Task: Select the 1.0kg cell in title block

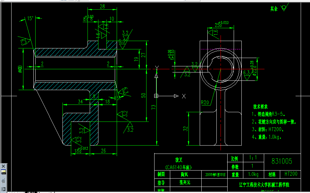Action: click(x=253, y=174)
